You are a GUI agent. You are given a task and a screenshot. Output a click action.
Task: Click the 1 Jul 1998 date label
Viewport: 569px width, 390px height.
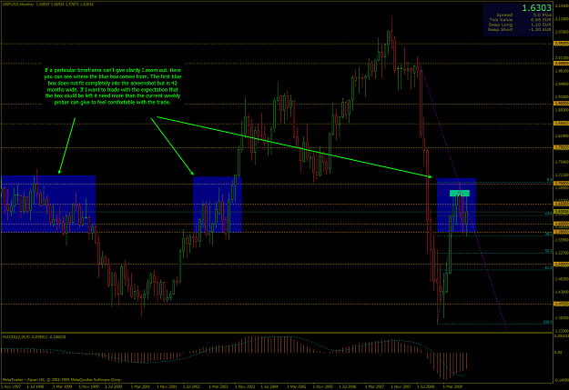click(36, 386)
